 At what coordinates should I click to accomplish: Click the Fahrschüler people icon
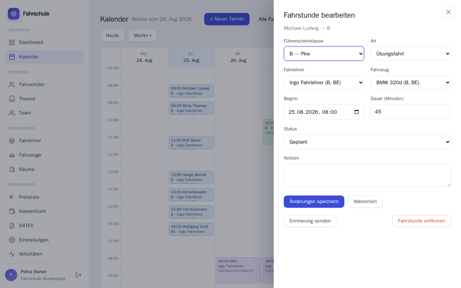12,85
